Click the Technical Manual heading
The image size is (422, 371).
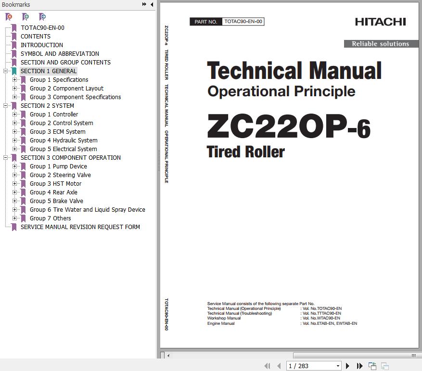pyautogui.click(x=294, y=70)
